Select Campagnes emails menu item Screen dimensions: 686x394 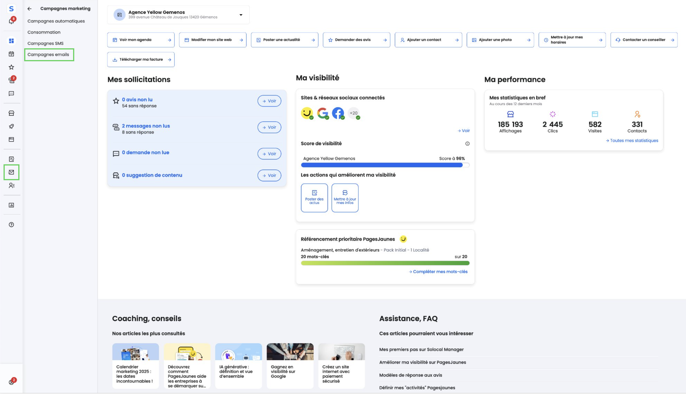click(48, 54)
